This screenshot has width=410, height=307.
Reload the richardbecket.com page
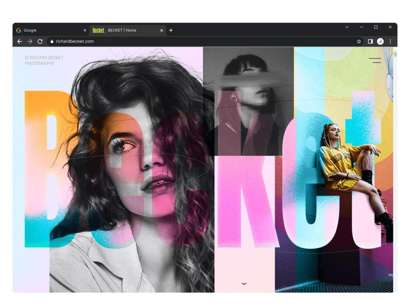click(40, 41)
